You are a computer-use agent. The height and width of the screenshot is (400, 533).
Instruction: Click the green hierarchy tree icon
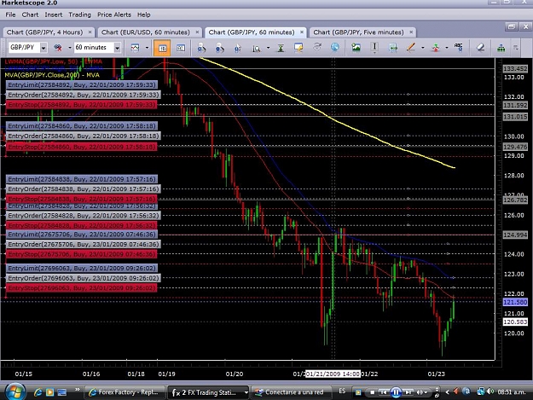click(x=501, y=48)
